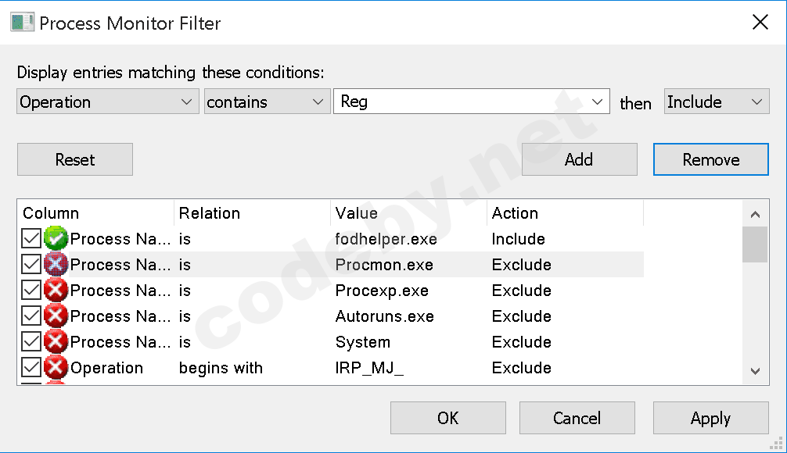Click the filter list scrollbar thumb

(756, 244)
